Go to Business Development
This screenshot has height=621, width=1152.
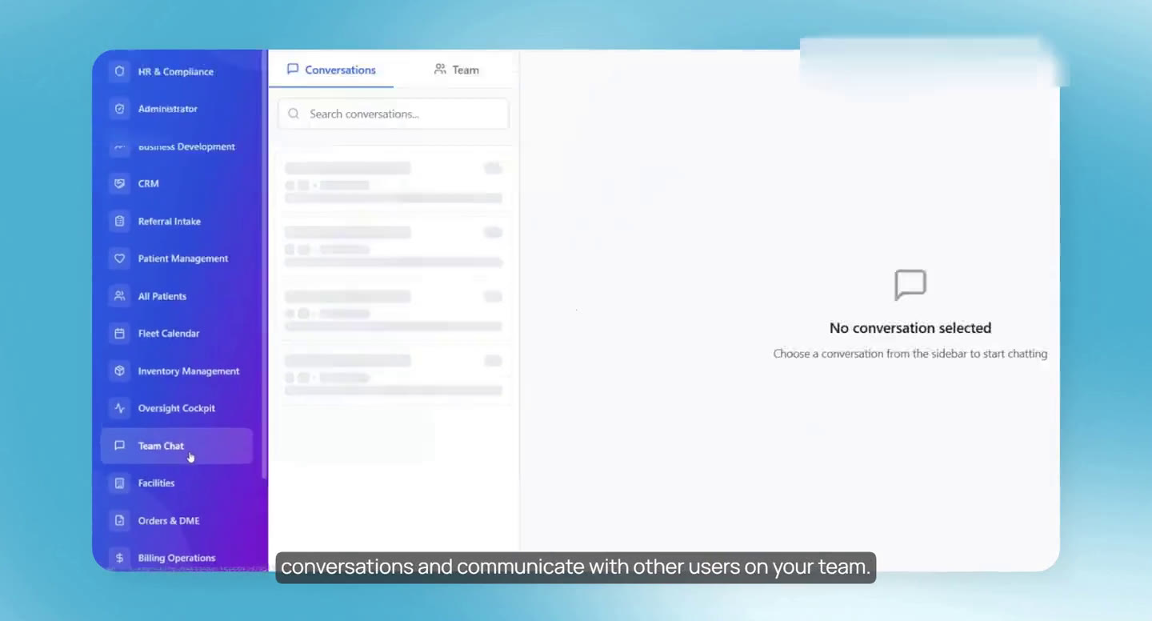[x=177, y=146]
